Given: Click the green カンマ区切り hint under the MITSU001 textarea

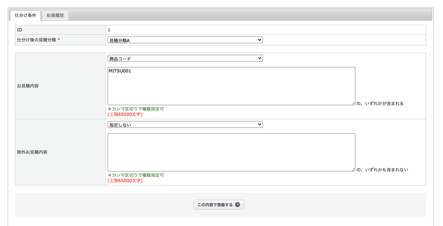Looking at the screenshot, I should click(136, 109).
